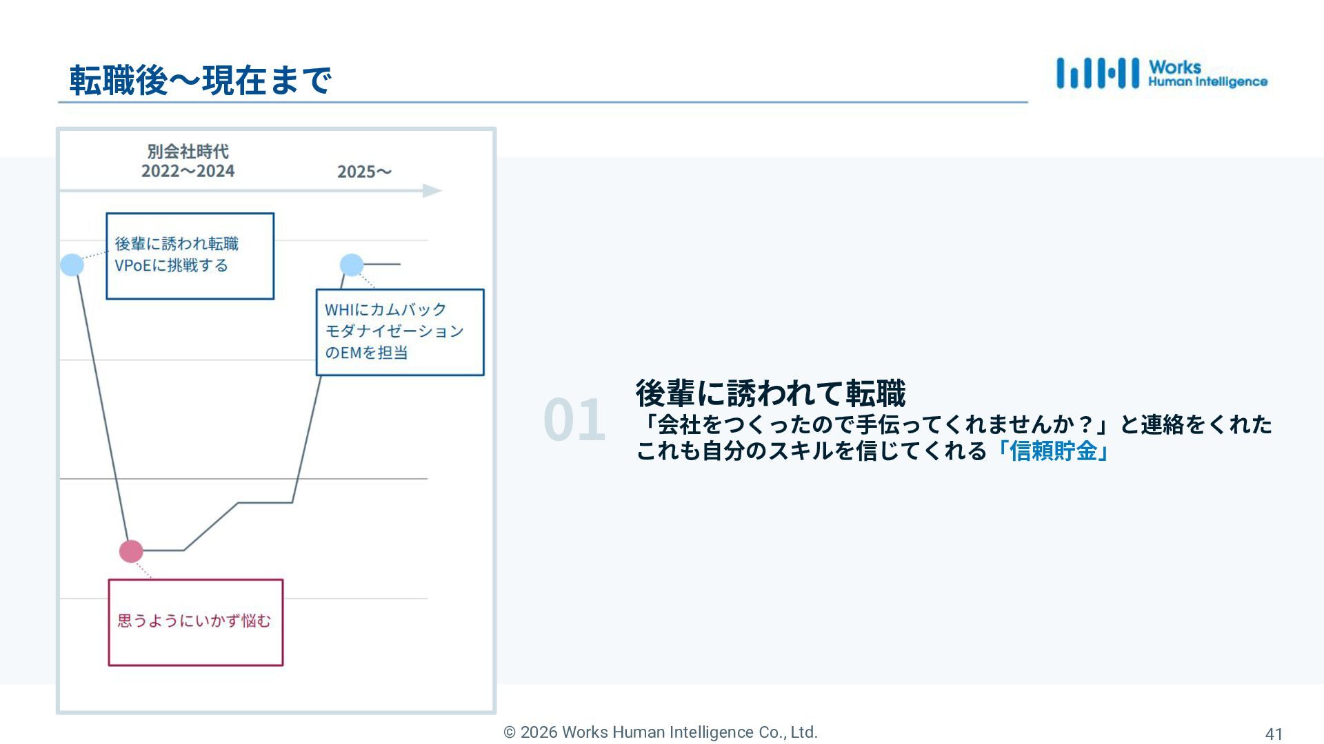
Task: Click the 2025〜 period label
Action: (x=364, y=172)
